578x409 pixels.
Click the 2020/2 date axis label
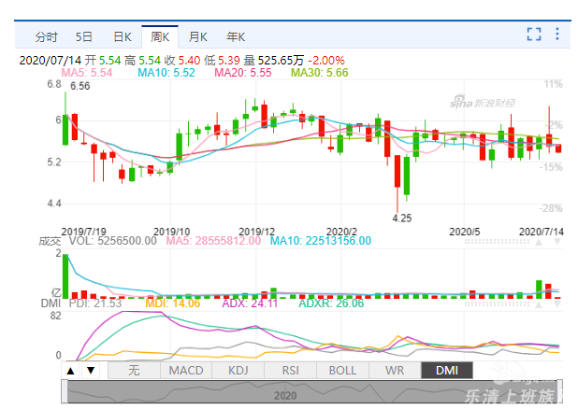click(341, 232)
